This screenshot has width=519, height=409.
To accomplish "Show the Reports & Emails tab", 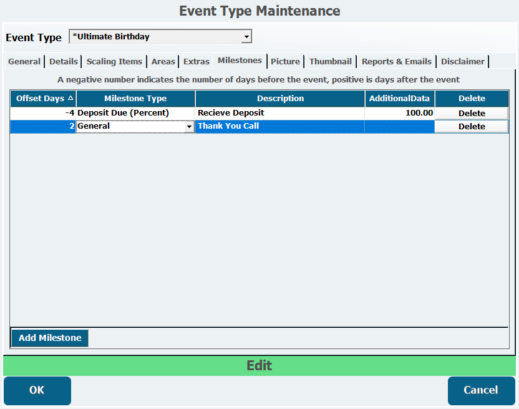I will click(x=397, y=62).
